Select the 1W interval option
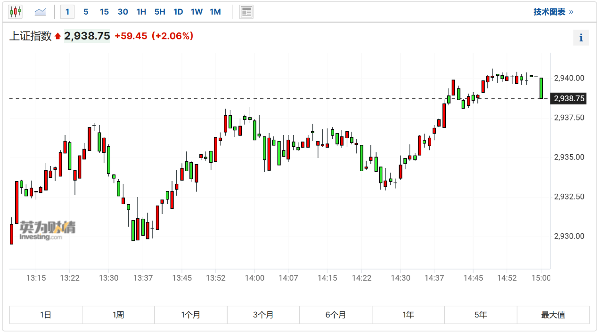Image resolution: width=598 pixels, height=333 pixels. coord(197,12)
